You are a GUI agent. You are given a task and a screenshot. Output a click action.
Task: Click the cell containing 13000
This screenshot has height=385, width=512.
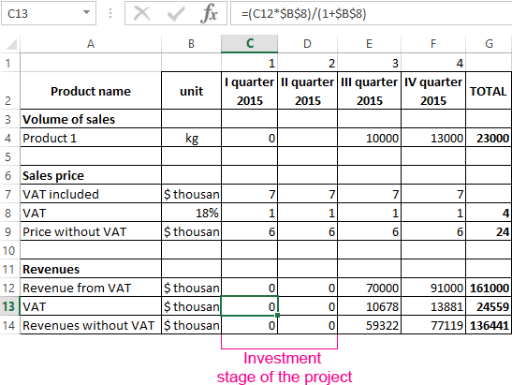pyautogui.click(x=433, y=138)
